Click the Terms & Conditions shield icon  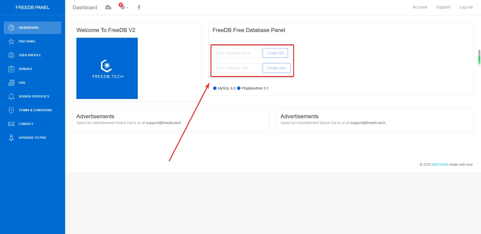click(x=11, y=110)
